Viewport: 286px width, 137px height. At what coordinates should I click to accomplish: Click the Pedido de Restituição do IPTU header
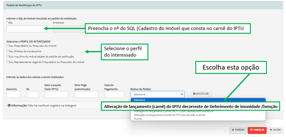(x=24, y=5)
